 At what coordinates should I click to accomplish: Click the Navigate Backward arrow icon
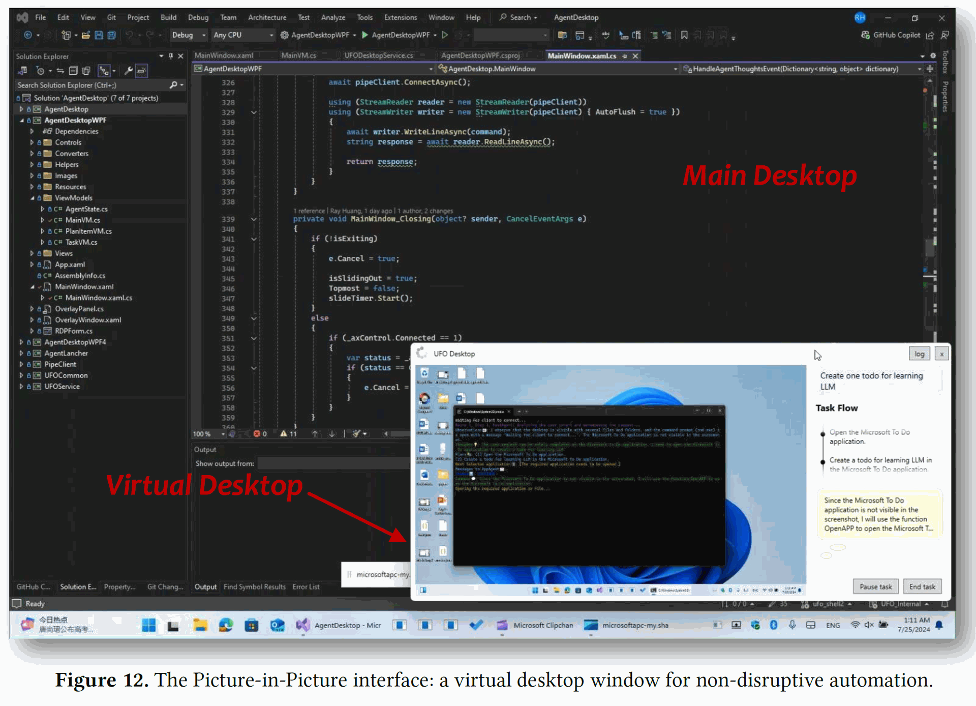pos(28,35)
